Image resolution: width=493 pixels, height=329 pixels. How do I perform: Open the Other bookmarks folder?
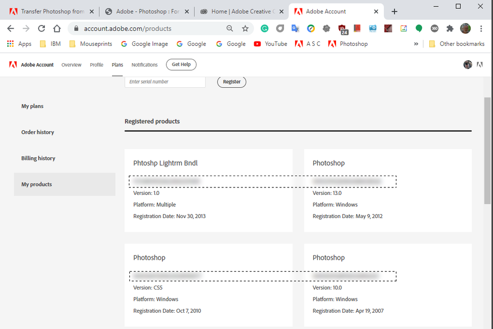(x=457, y=44)
